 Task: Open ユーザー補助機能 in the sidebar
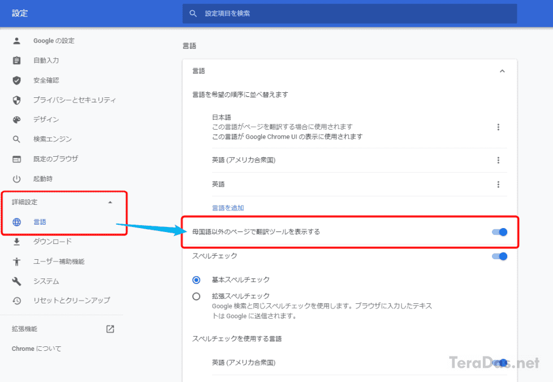coord(59,261)
